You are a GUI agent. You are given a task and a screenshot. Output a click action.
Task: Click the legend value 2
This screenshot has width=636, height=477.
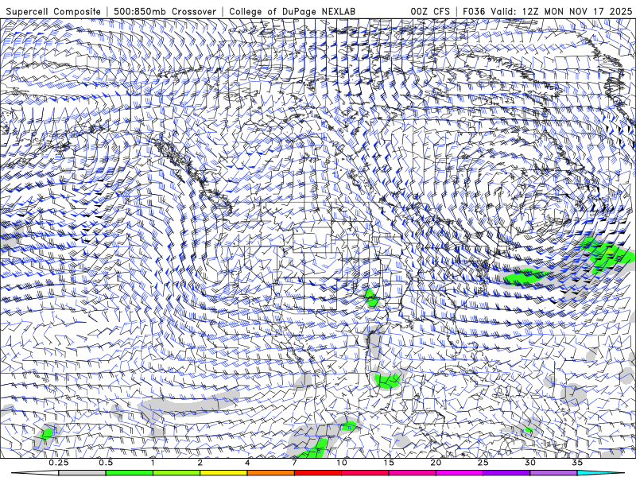[x=200, y=463]
